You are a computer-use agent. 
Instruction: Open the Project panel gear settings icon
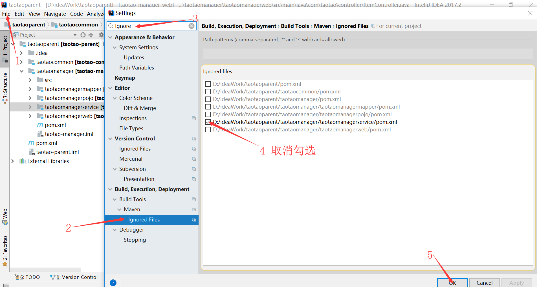click(101, 35)
